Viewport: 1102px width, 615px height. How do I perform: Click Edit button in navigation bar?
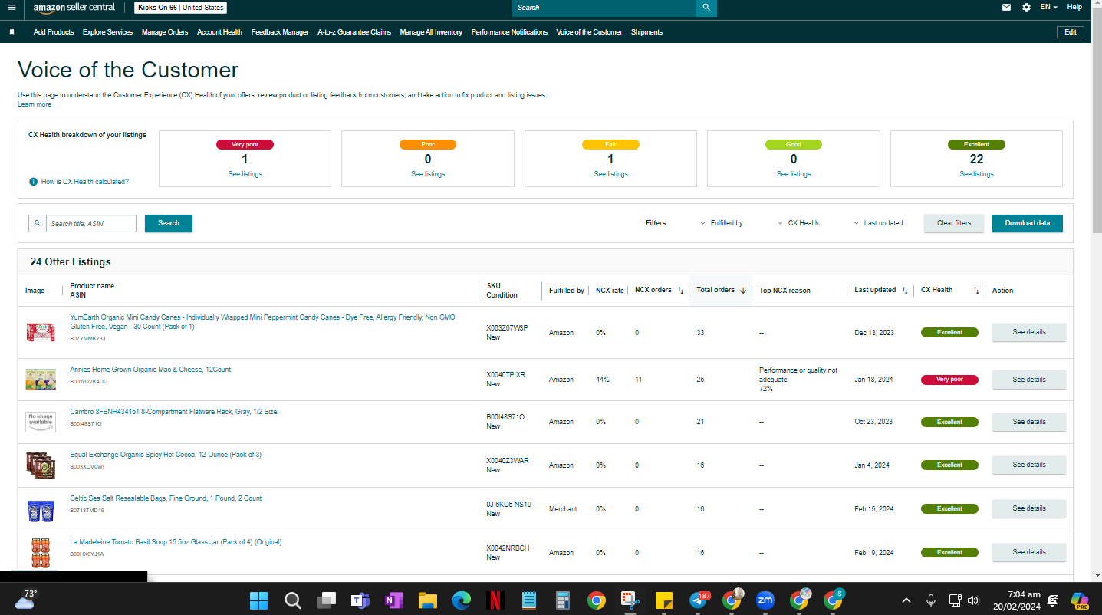pyautogui.click(x=1071, y=32)
